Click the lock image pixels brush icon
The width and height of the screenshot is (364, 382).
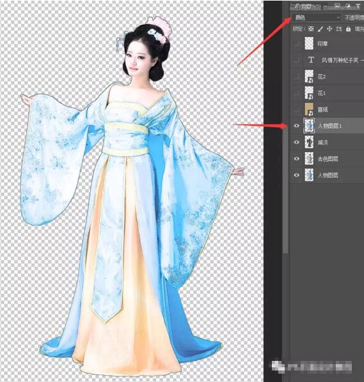[320, 29]
